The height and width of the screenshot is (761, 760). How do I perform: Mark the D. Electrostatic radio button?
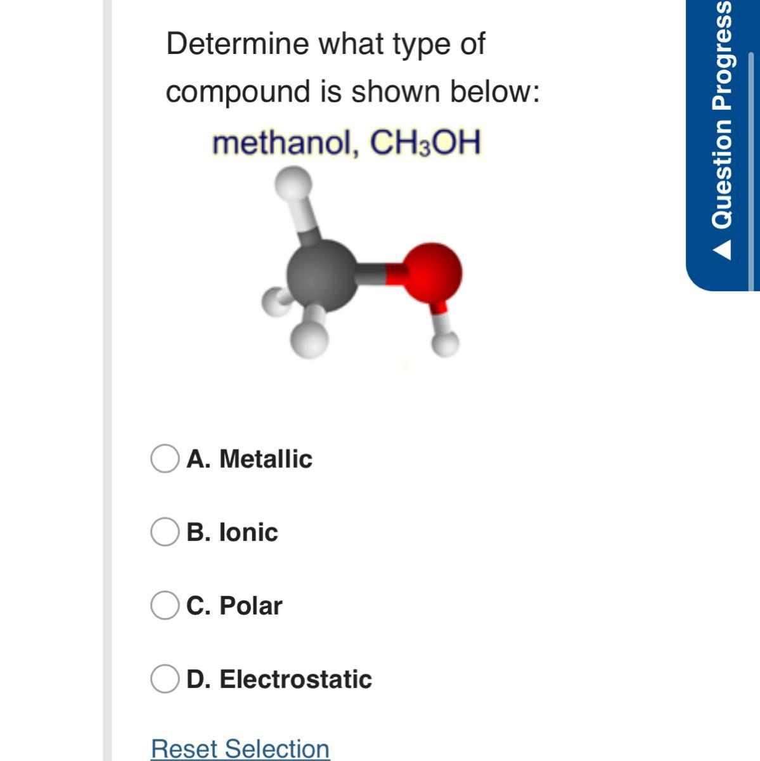(x=164, y=679)
